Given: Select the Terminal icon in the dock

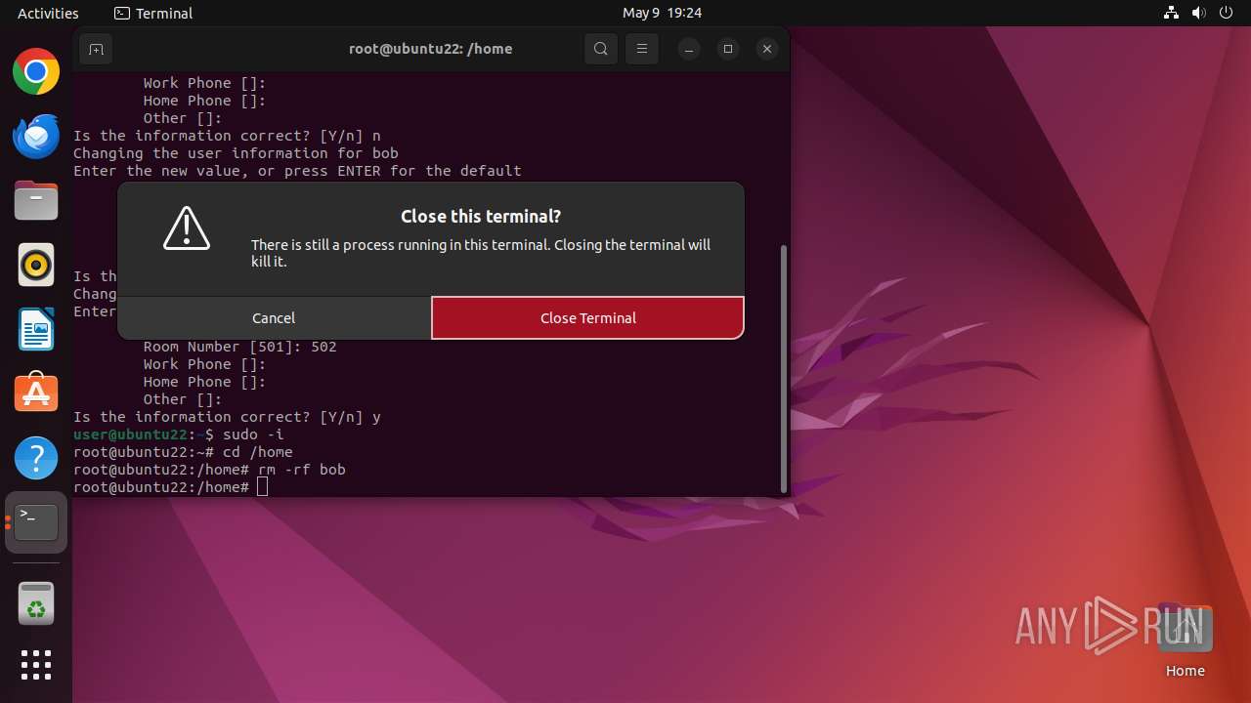Looking at the screenshot, I should 36,522.
